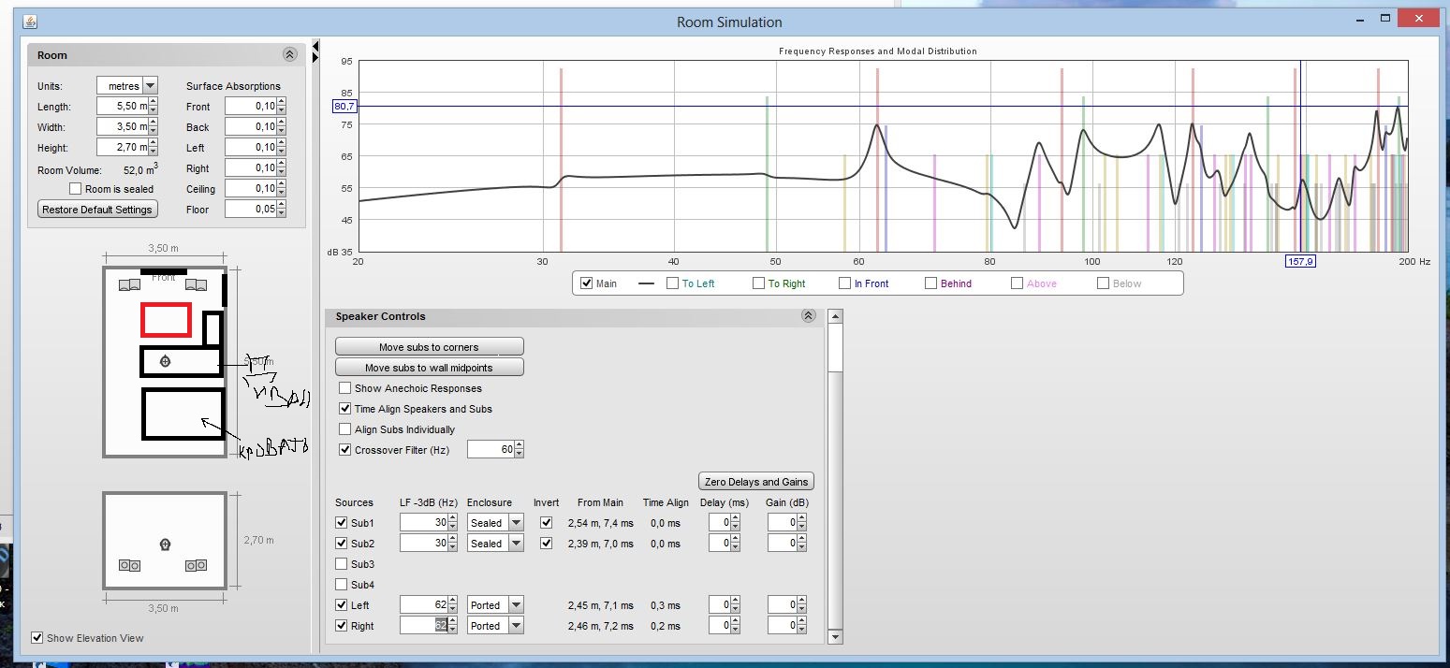Select the left speaker in elevation view
Image resolution: width=1450 pixels, height=668 pixels.
pyautogui.click(x=129, y=565)
